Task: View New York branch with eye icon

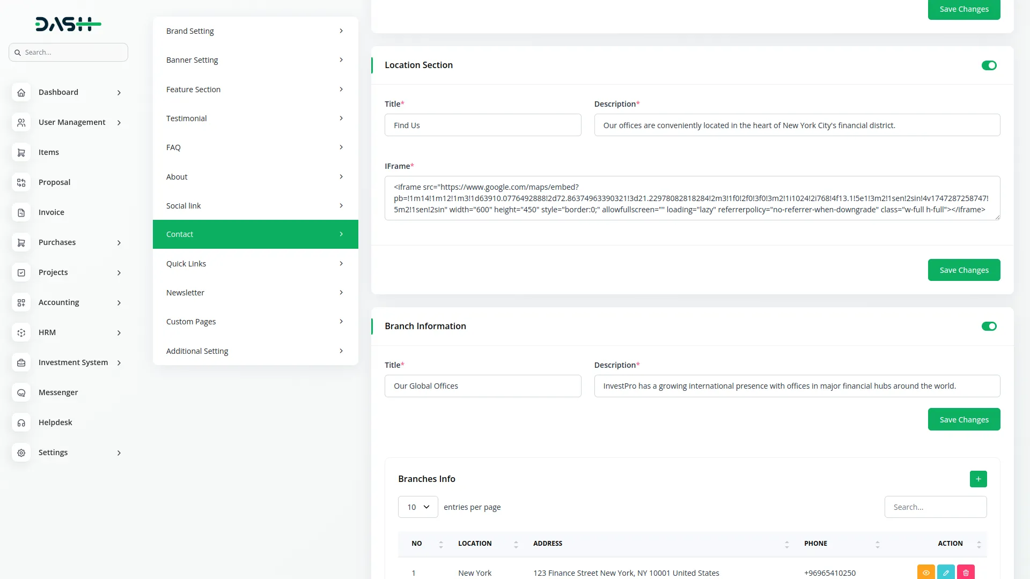Action: [x=926, y=573]
